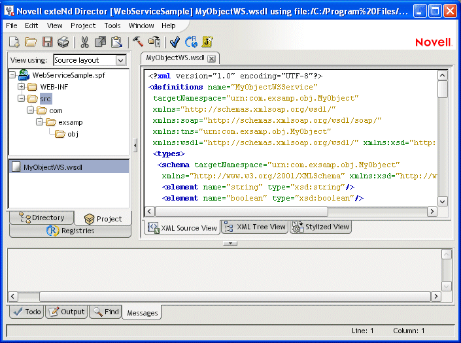Click editor horizontal scrollbar right arrow
Viewport: 461px width, 343px height.
432,212
